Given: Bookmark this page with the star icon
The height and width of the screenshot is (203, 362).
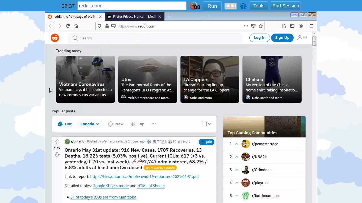Looking at the screenshot, I should click(x=261, y=26).
